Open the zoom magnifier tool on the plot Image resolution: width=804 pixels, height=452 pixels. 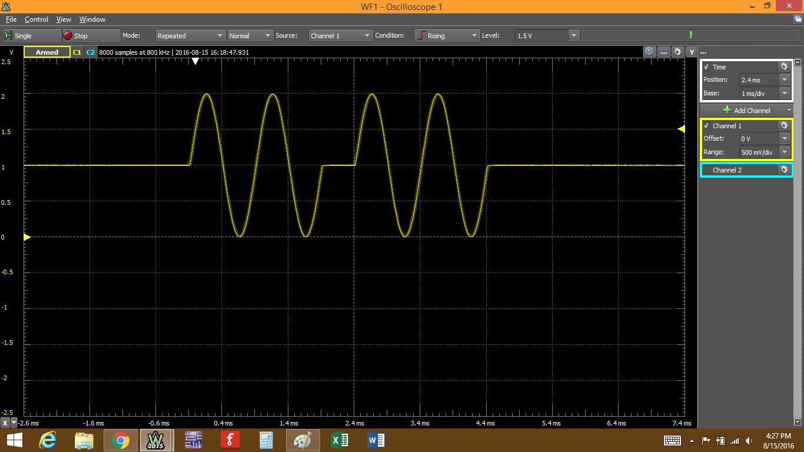click(649, 52)
